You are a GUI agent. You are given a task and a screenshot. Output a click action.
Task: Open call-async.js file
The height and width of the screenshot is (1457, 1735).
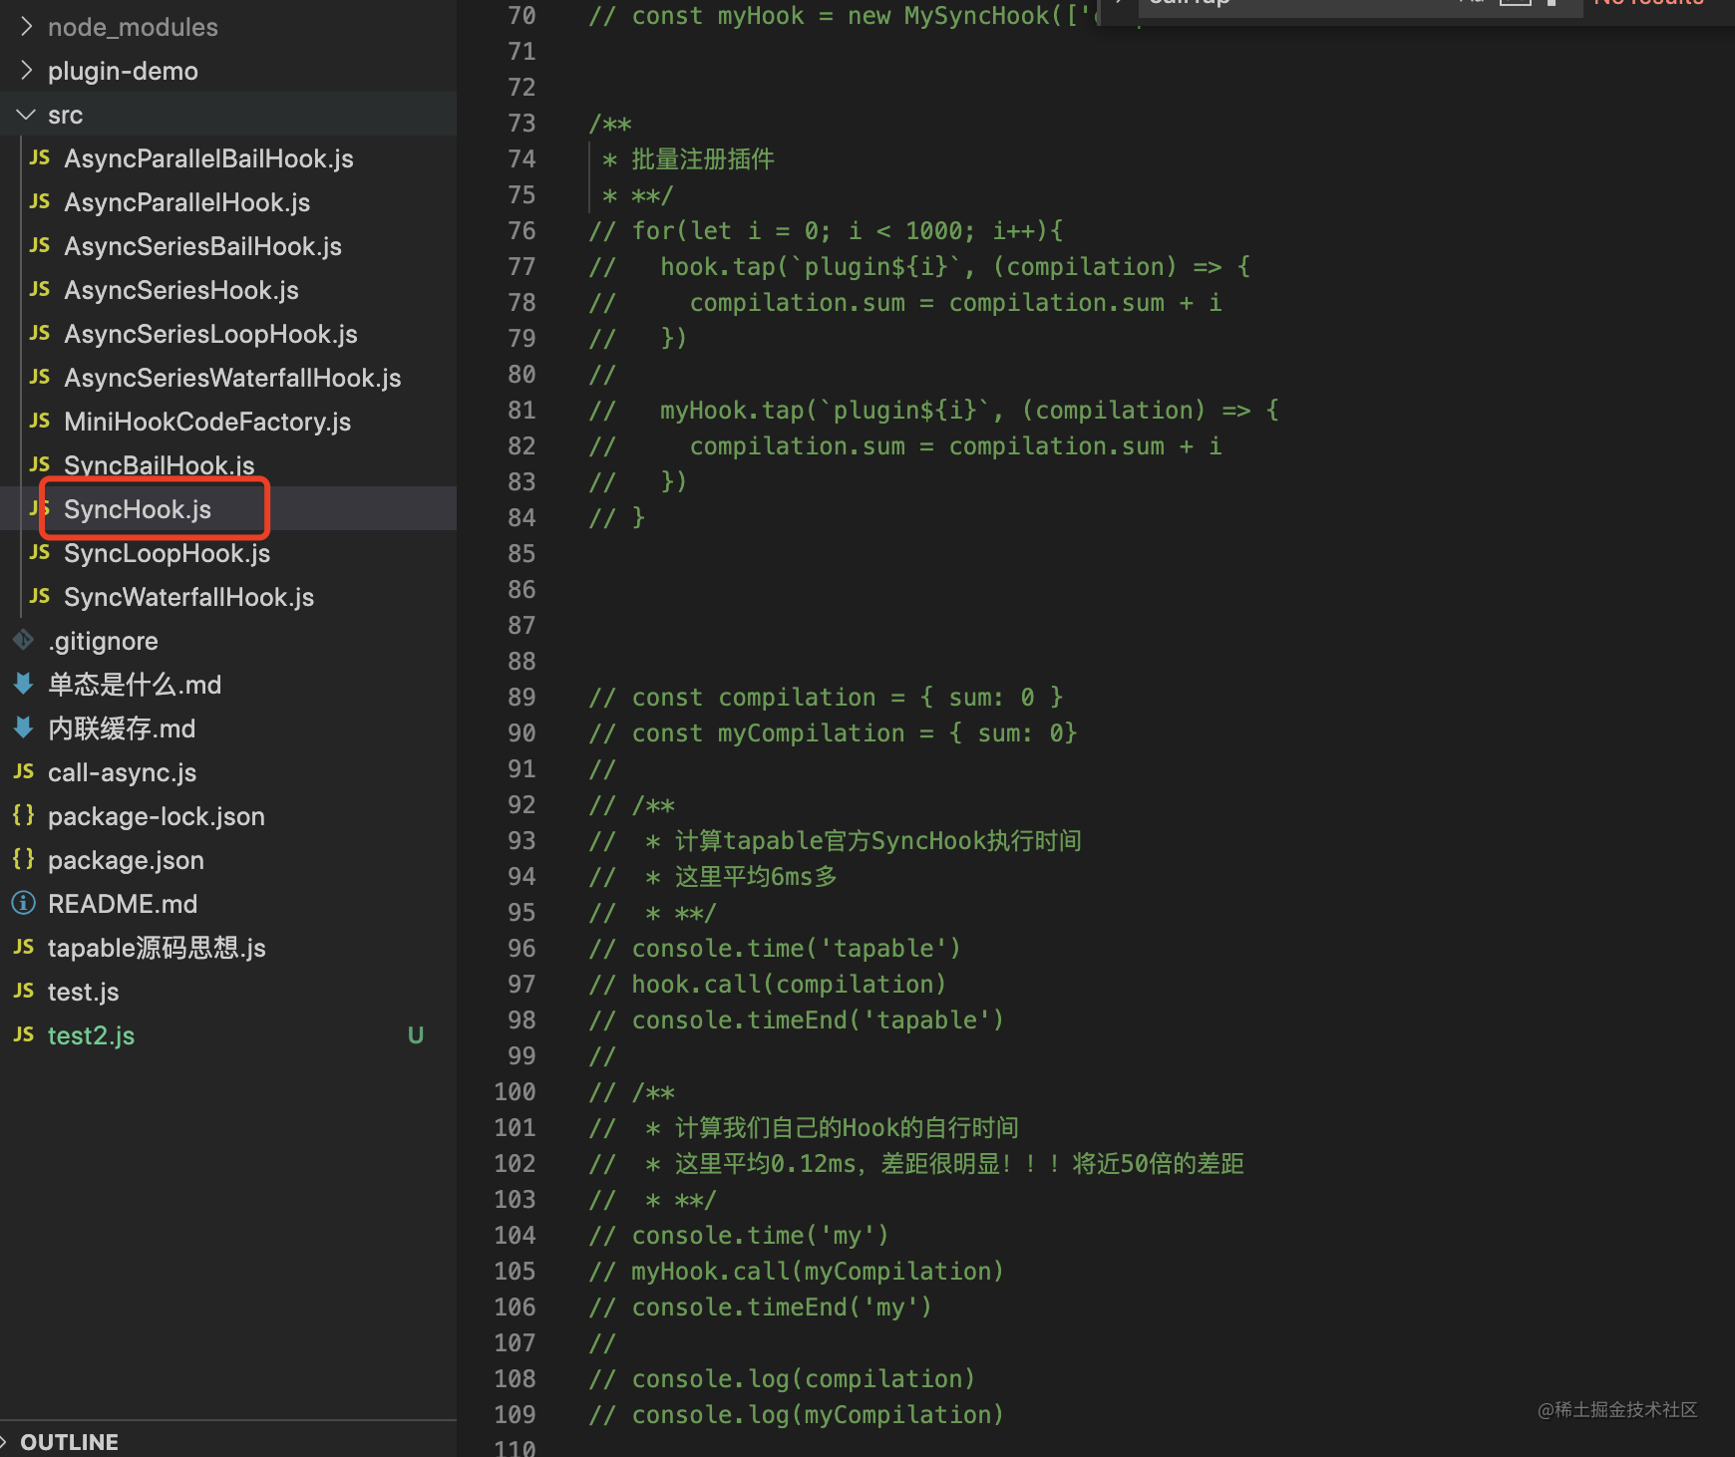point(122,772)
